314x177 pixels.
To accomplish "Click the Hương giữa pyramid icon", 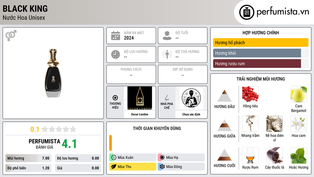I will [x=224, y=125].
